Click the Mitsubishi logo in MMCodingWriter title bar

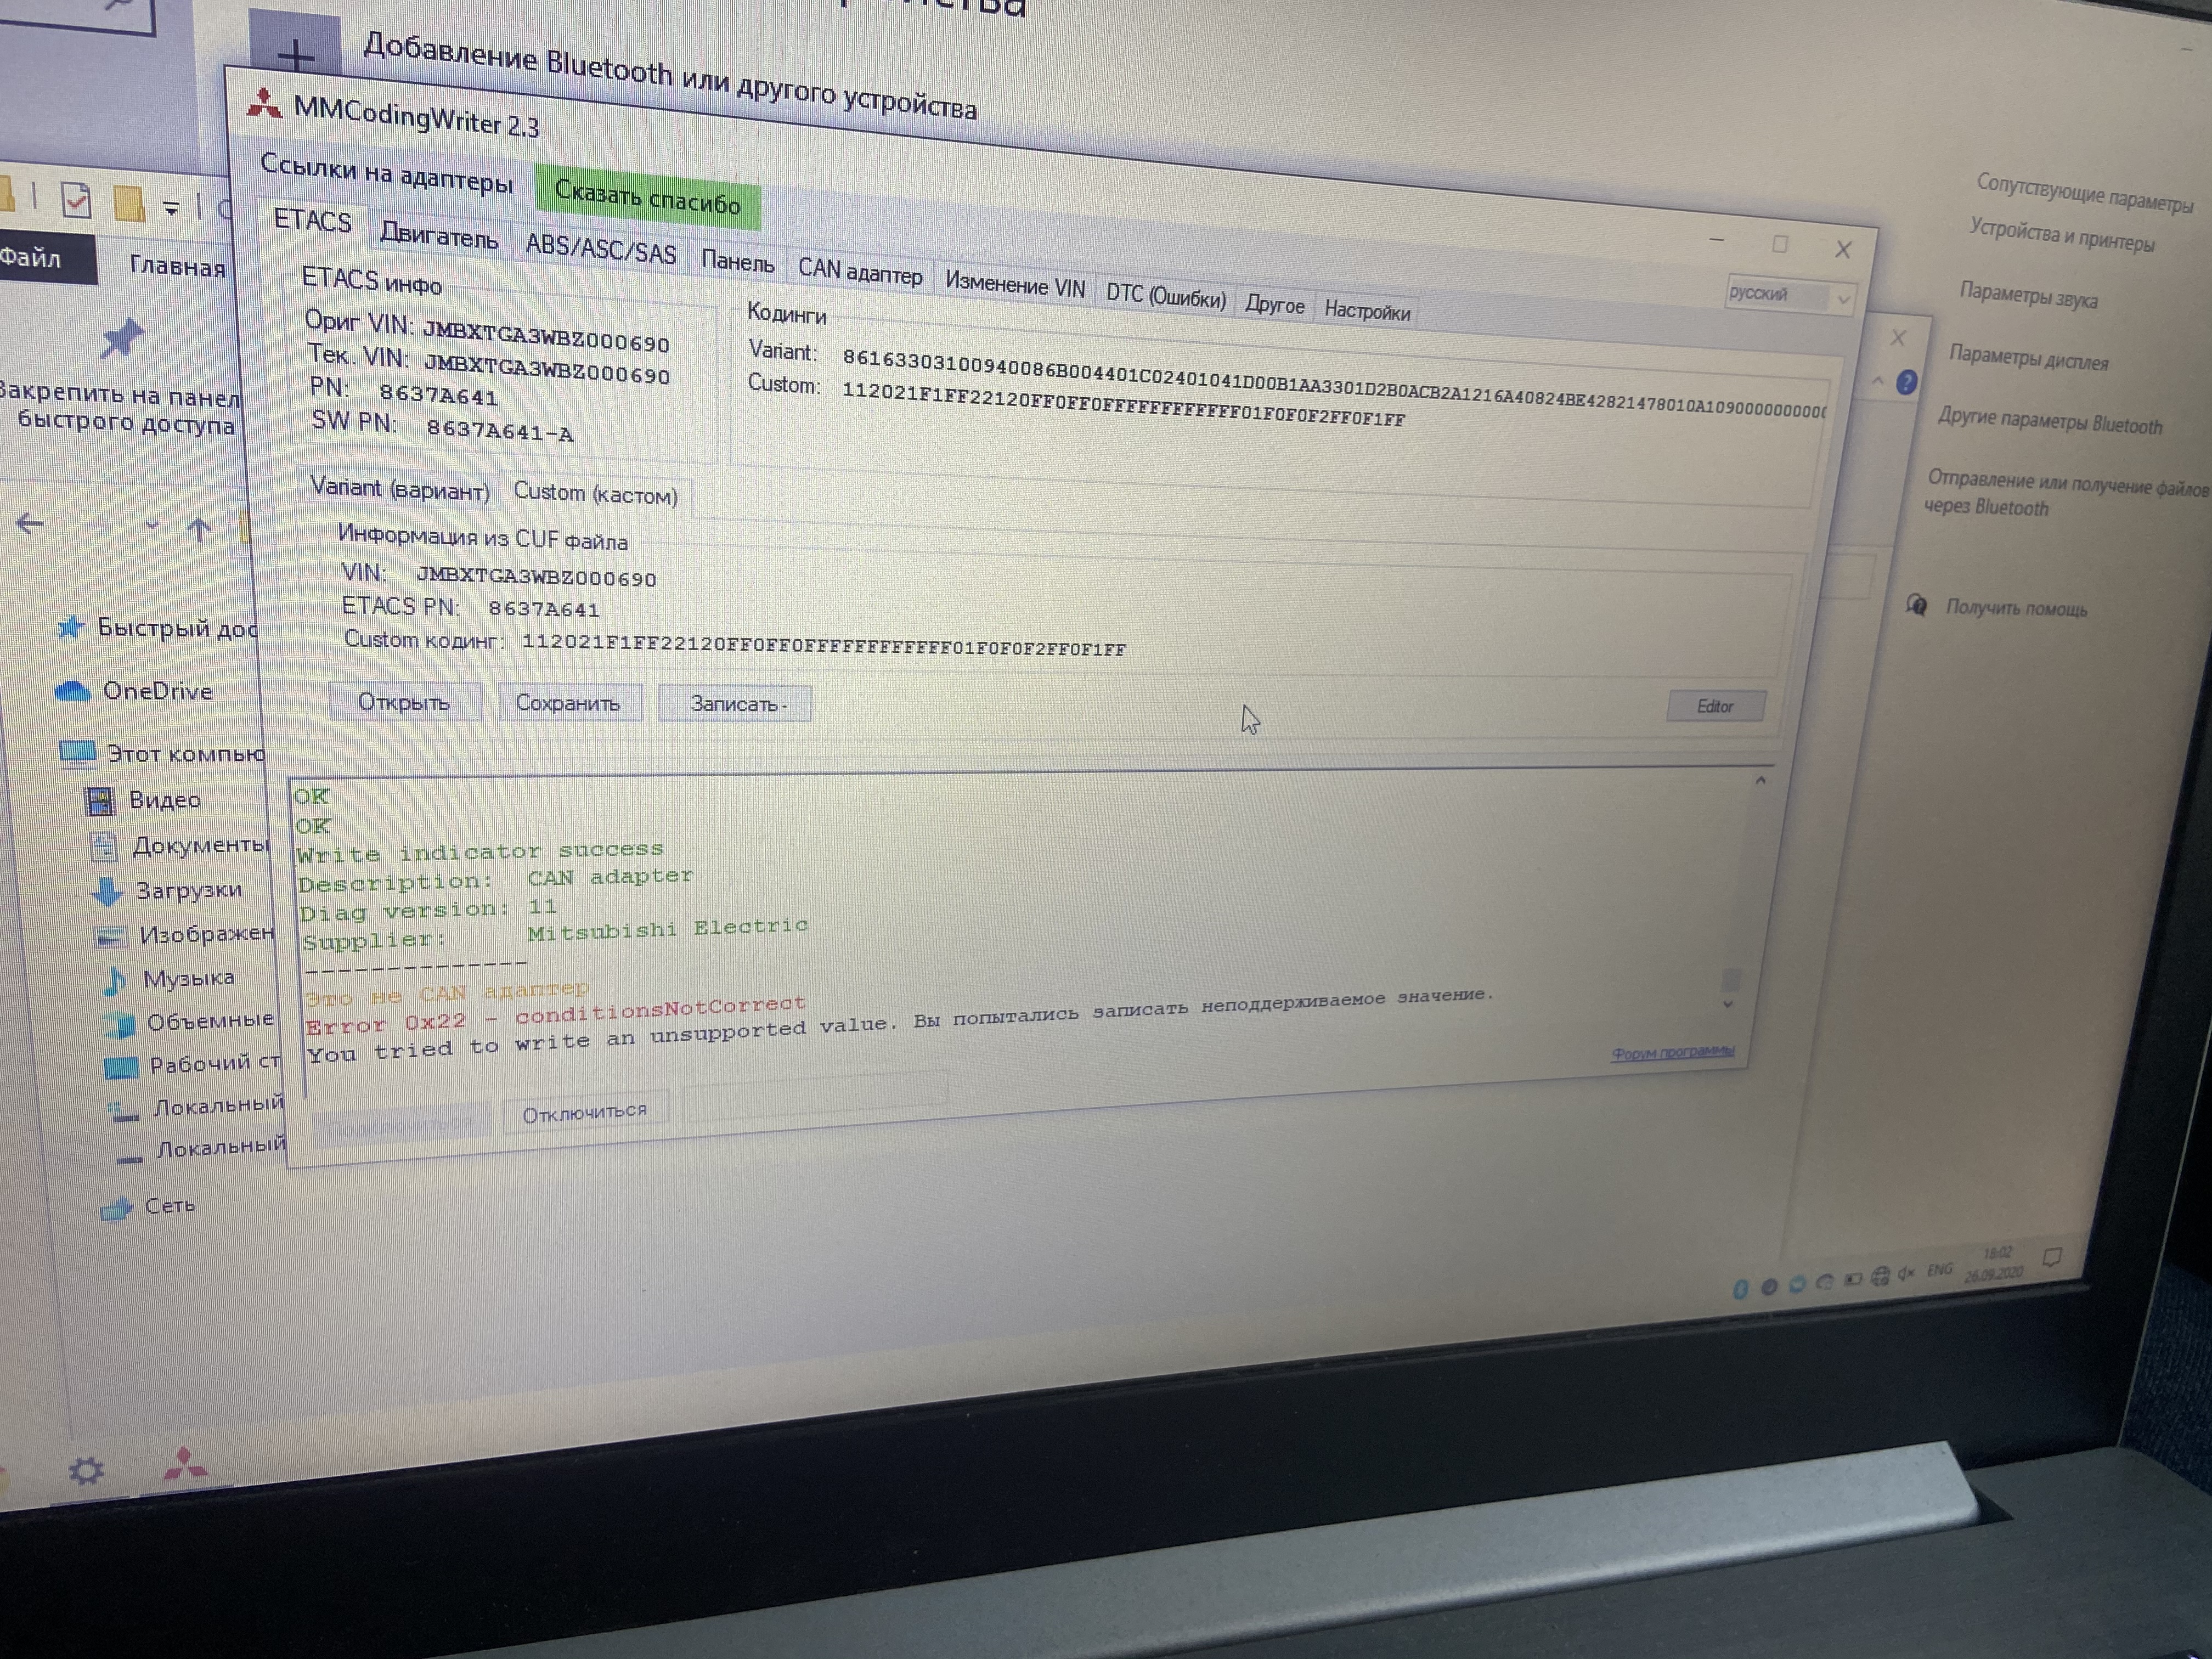[x=264, y=104]
